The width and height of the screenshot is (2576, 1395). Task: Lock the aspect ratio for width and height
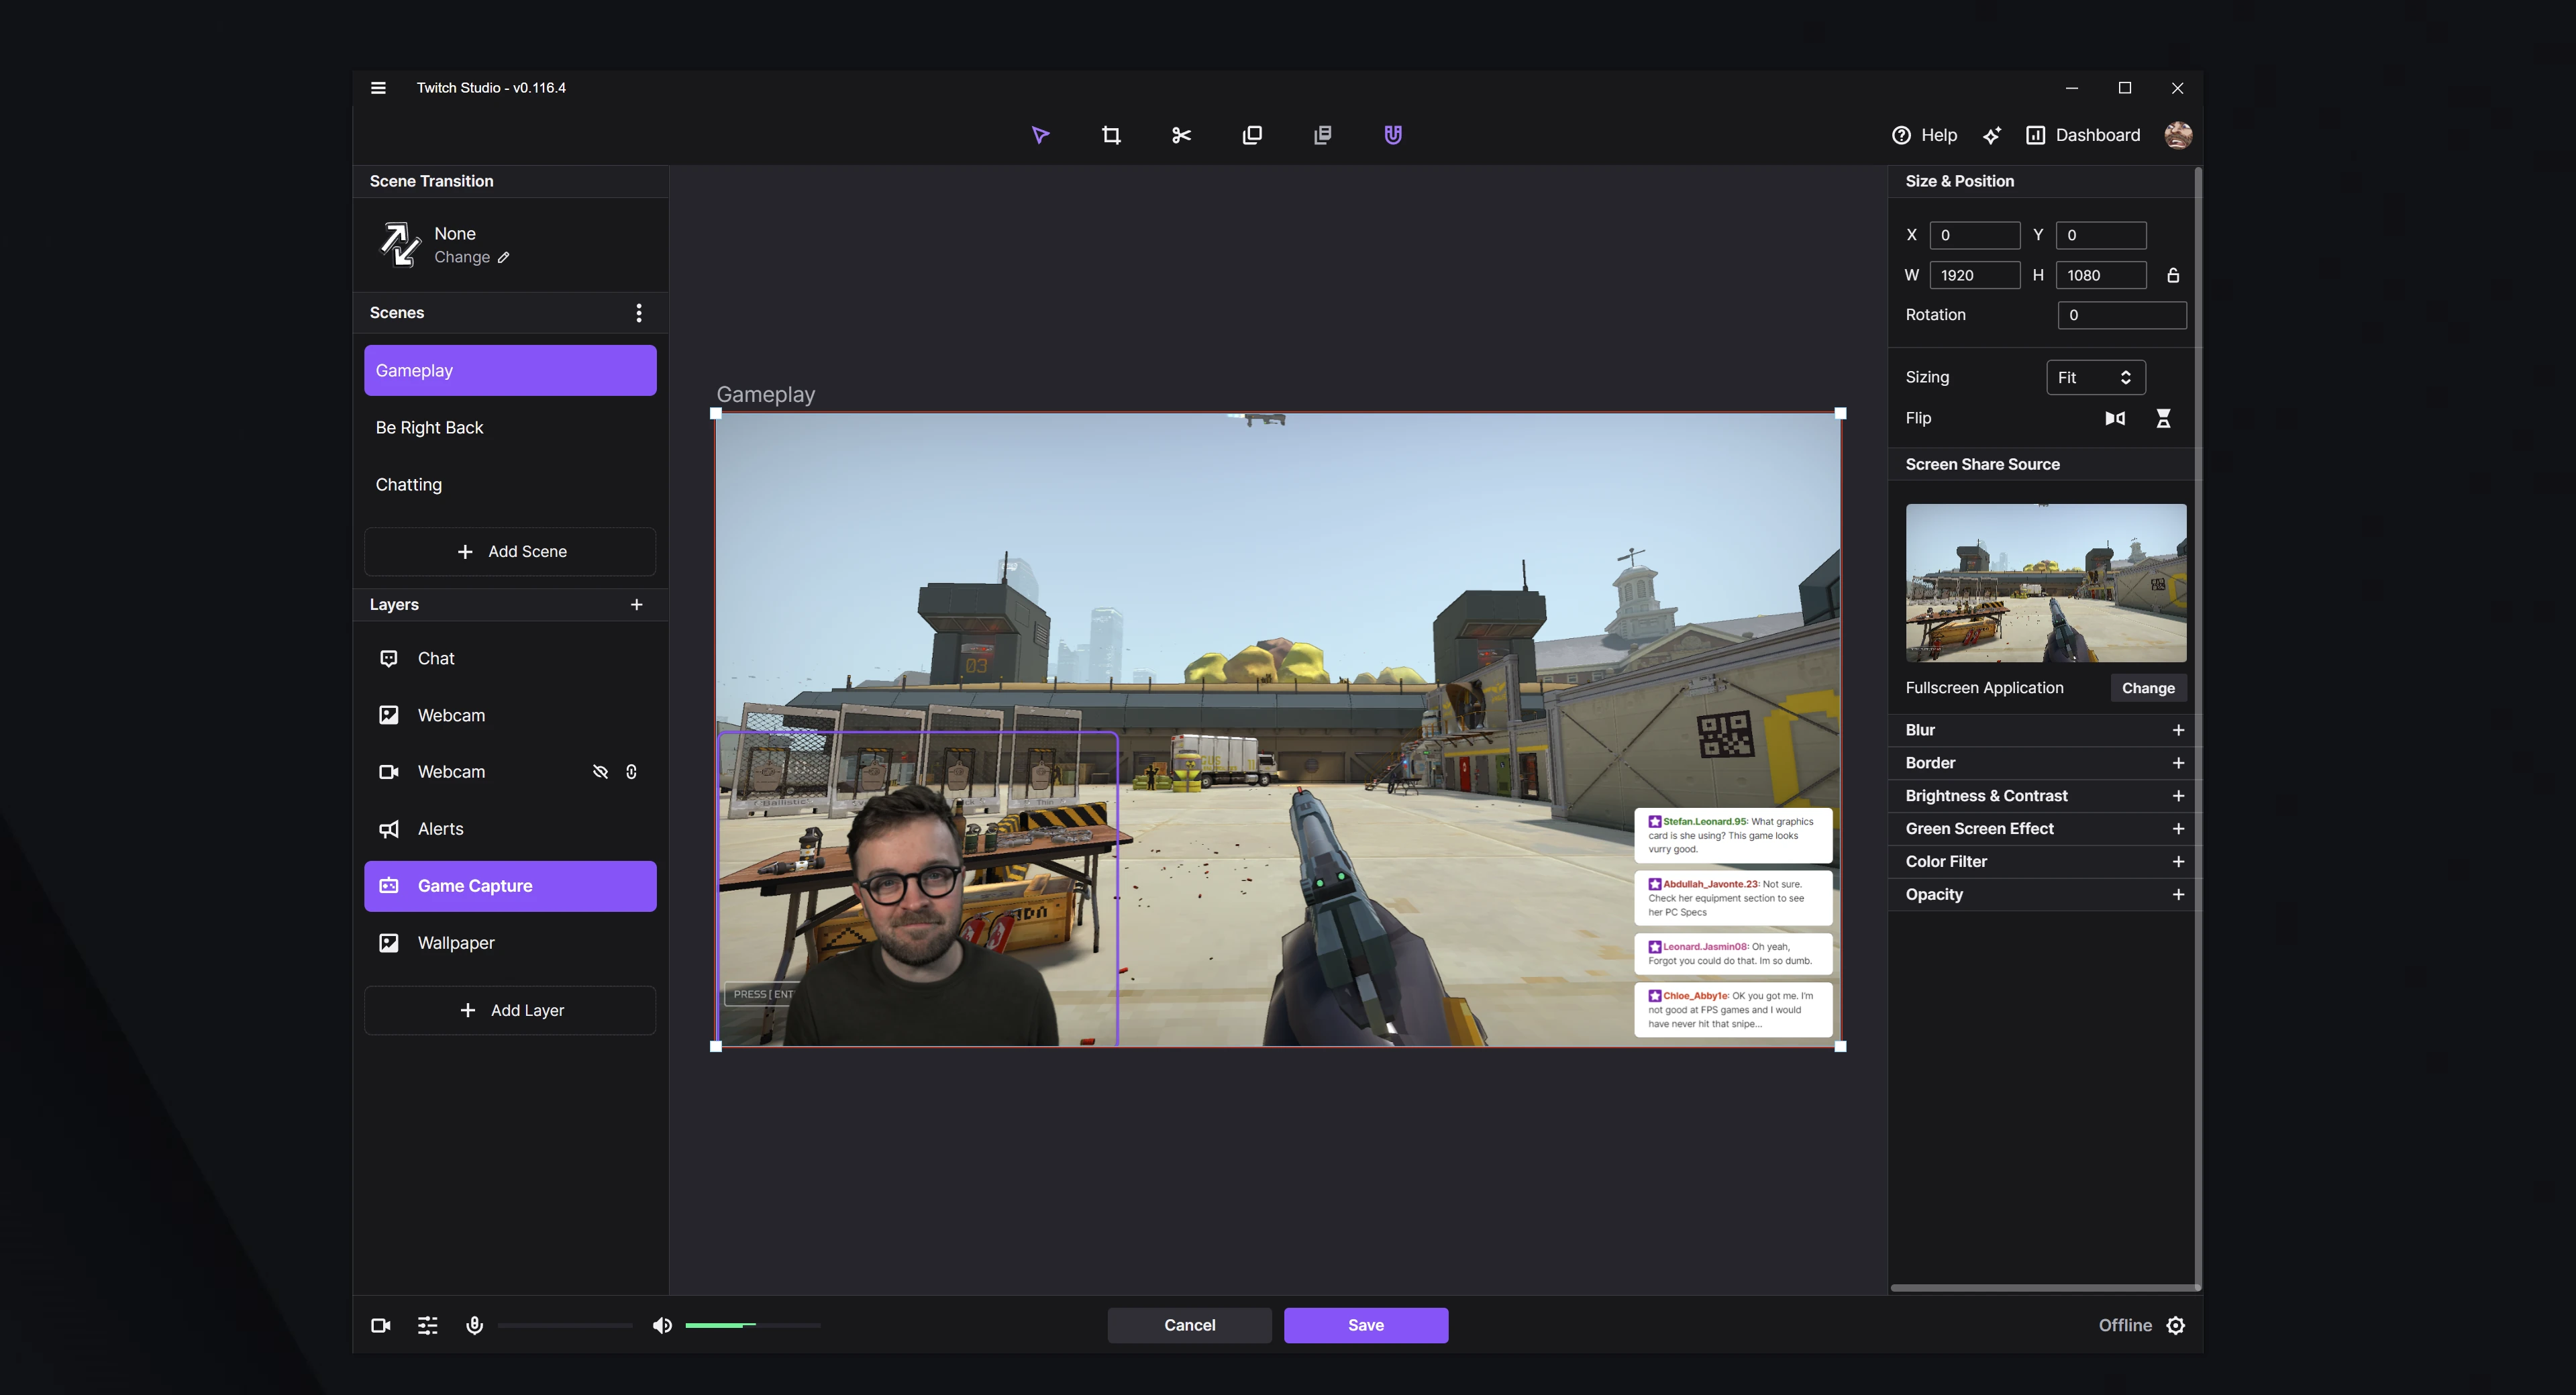[2173, 275]
